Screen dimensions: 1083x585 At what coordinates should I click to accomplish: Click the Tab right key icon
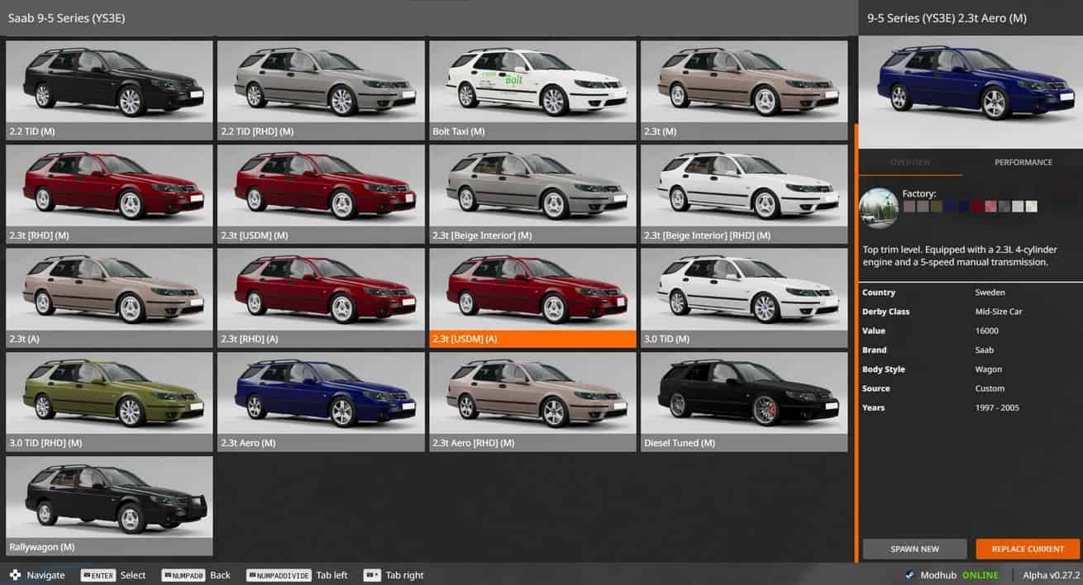tap(372, 575)
